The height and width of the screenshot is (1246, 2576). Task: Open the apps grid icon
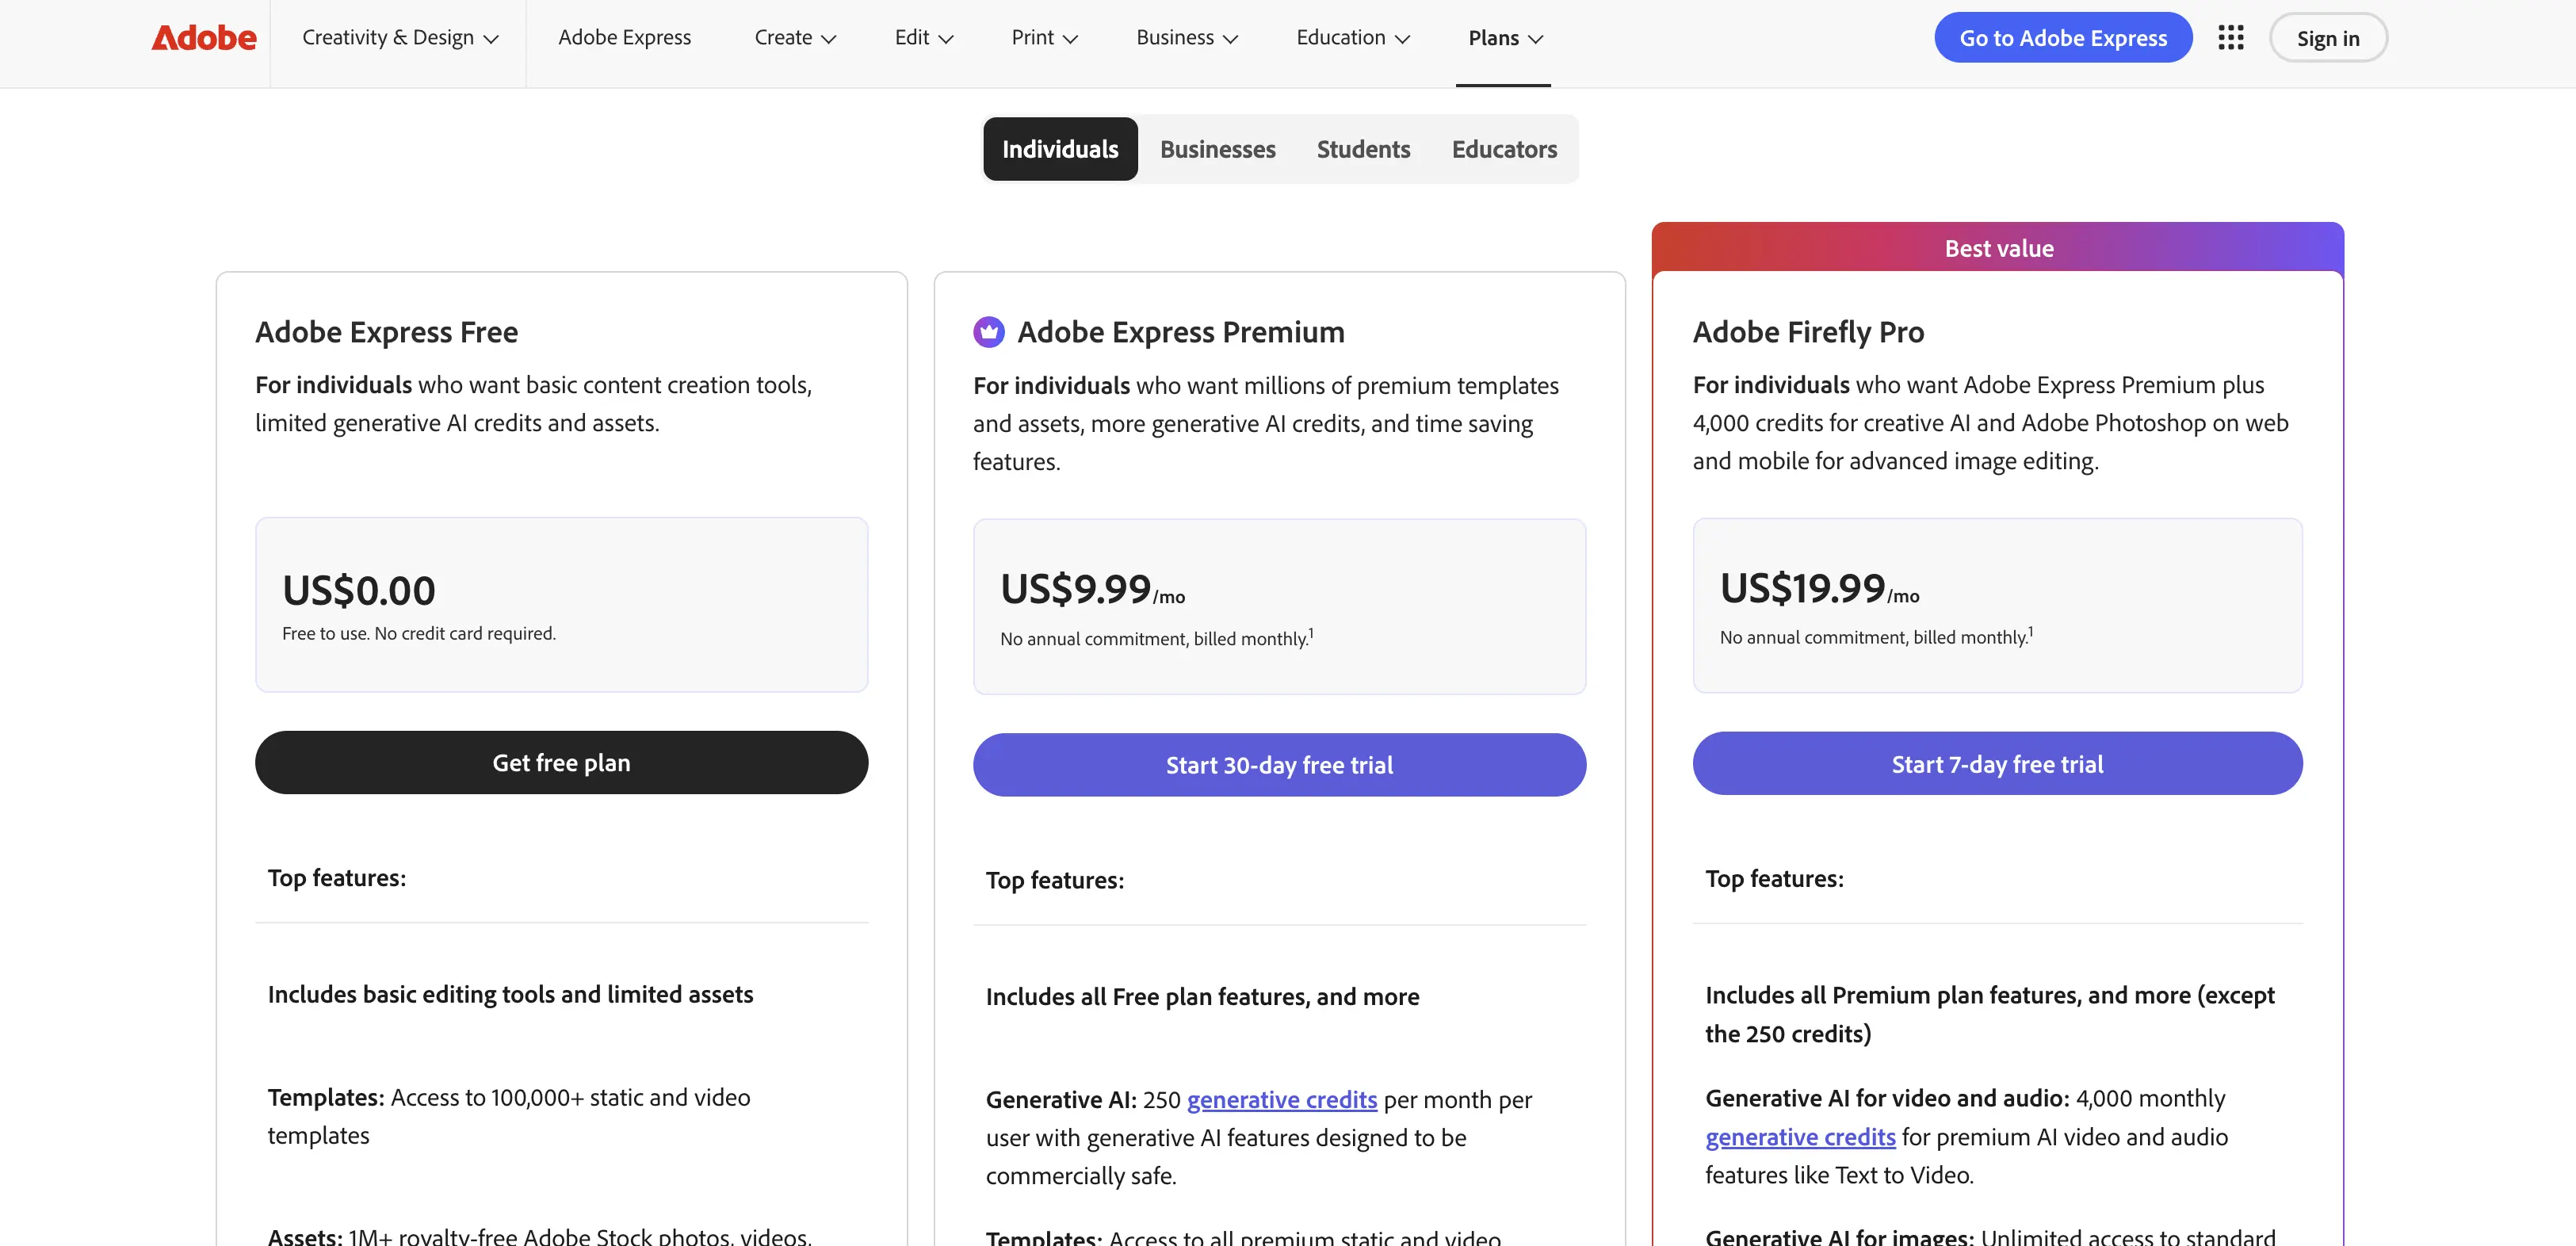(2230, 37)
